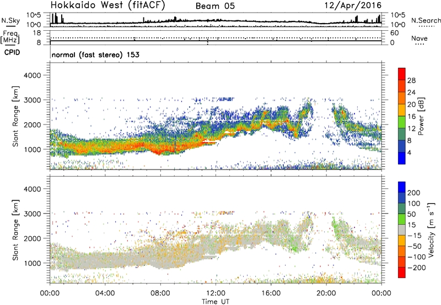Click the "Time UT" axis label
441x305 pixels.
216,301
